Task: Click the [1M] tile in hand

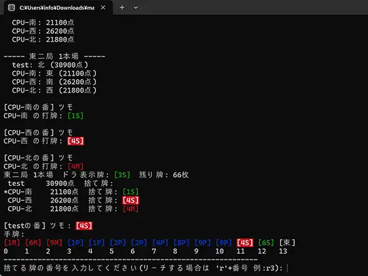Action: click(12, 242)
